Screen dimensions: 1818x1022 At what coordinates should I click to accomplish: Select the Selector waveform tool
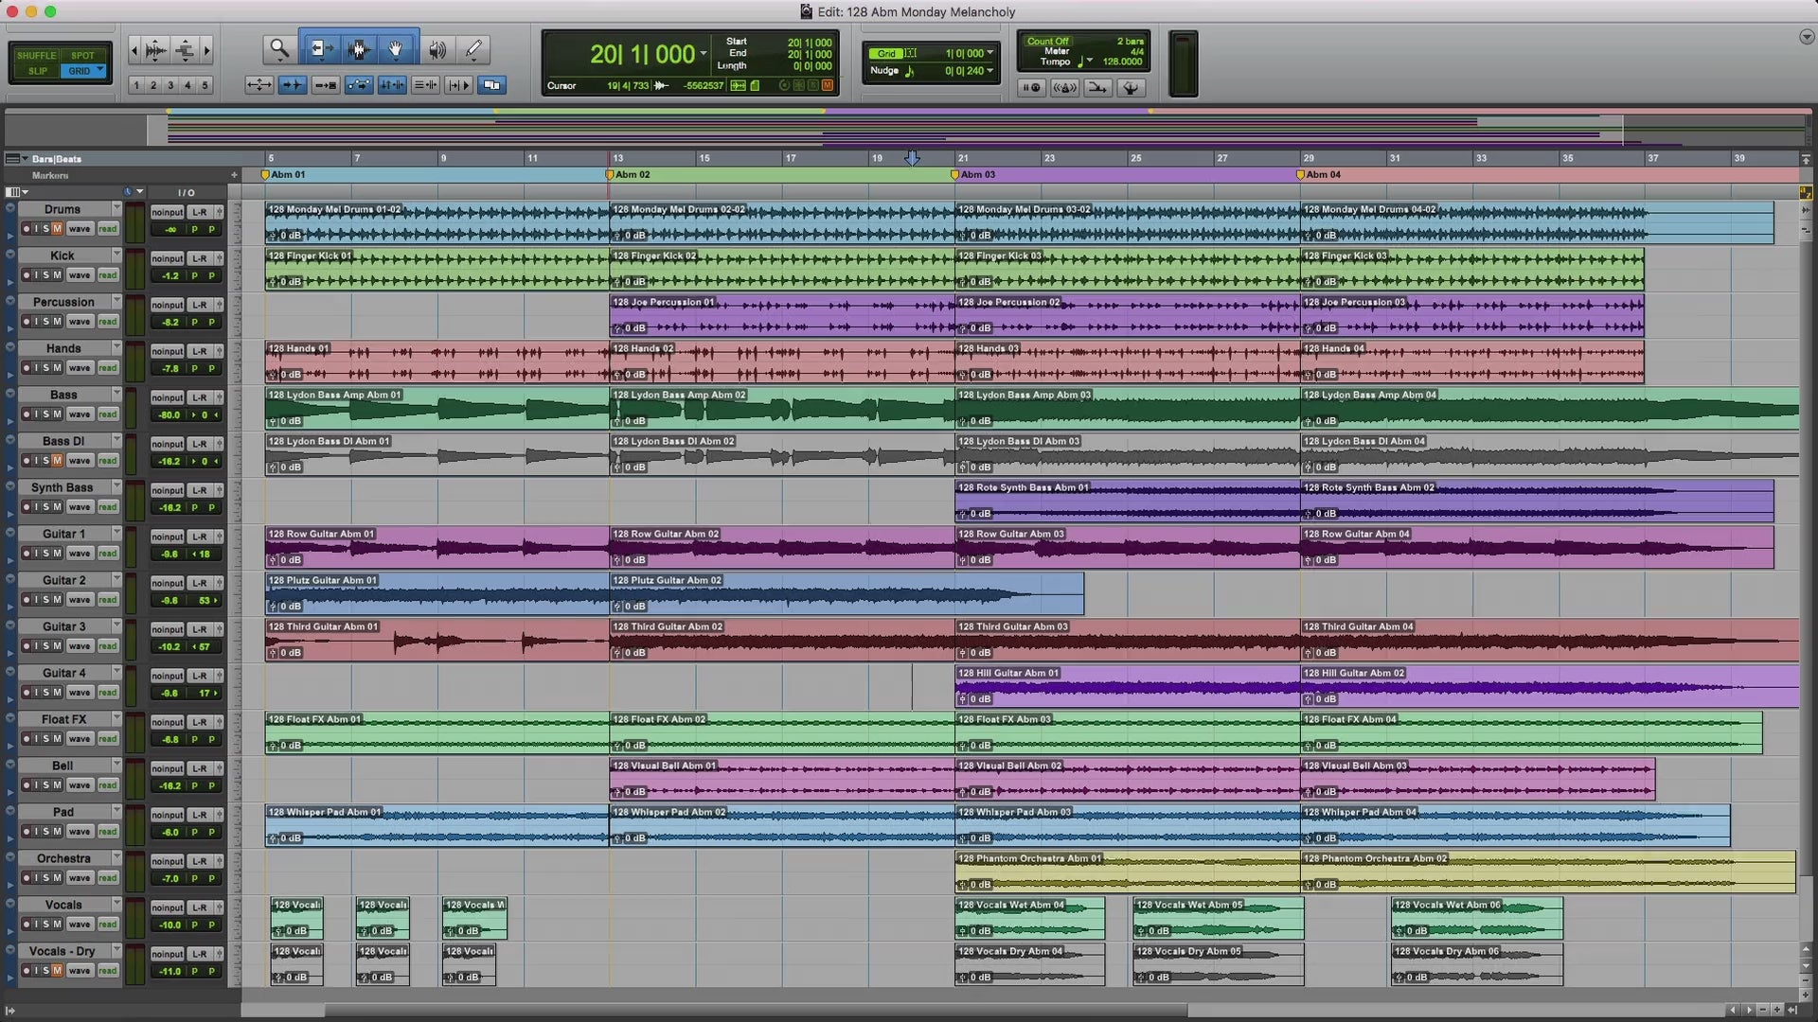[358, 49]
